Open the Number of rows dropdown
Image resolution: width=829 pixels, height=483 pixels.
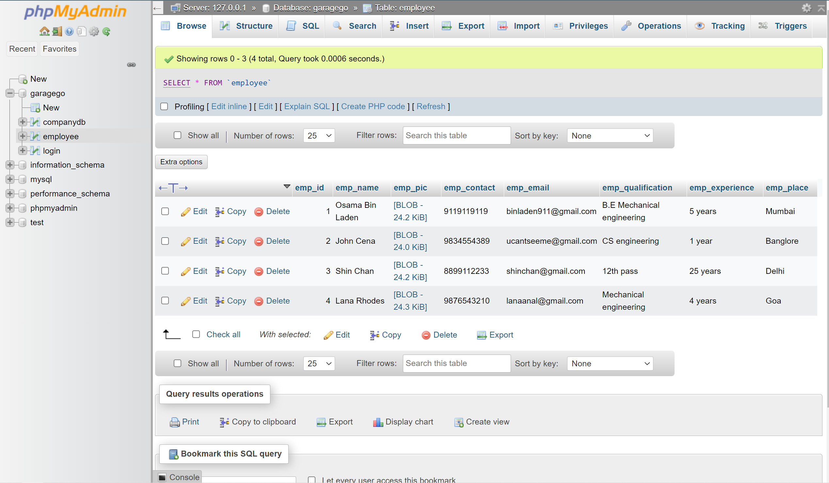(x=318, y=135)
